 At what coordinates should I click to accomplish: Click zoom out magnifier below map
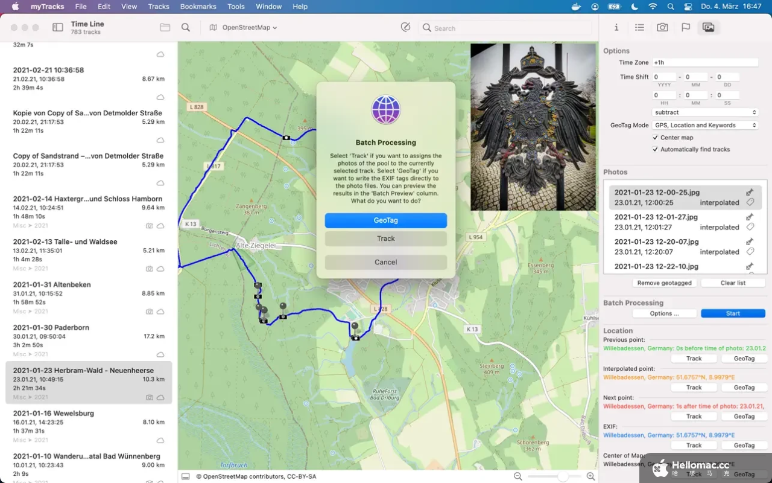[x=517, y=476]
